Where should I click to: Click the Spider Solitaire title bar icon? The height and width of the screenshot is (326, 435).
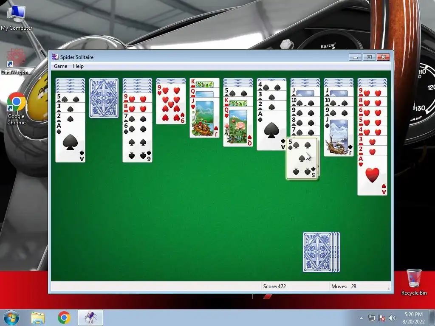(55, 57)
